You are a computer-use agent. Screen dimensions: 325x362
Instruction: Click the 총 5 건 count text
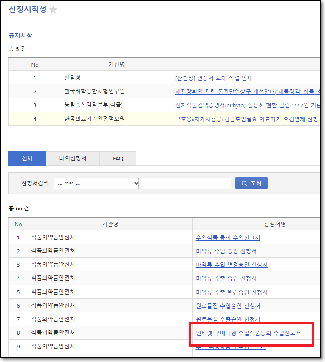point(17,49)
